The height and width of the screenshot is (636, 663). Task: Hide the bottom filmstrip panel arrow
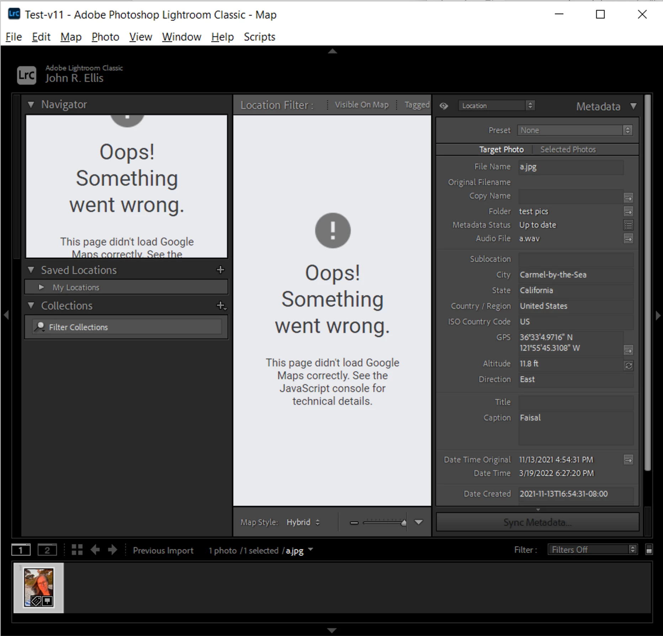(x=332, y=630)
